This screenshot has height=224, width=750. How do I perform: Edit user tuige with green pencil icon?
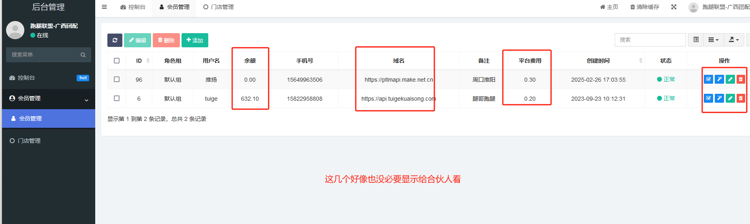[730, 98]
